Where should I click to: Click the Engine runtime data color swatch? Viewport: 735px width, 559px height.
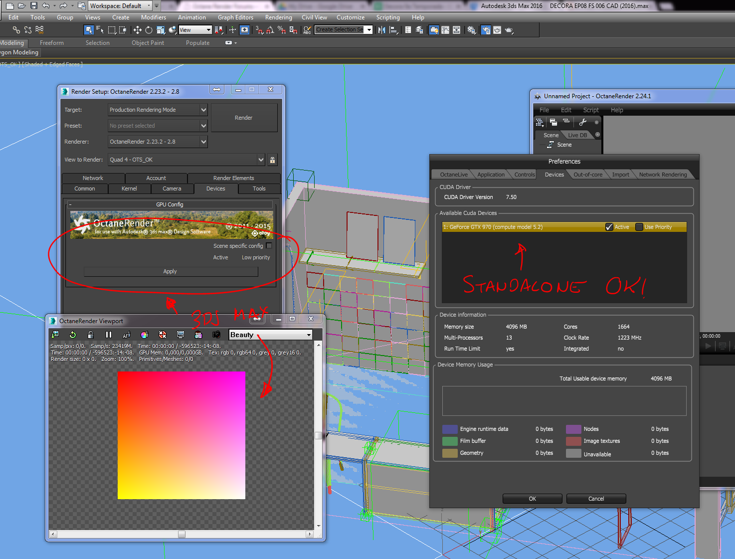[x=450, y=429]
